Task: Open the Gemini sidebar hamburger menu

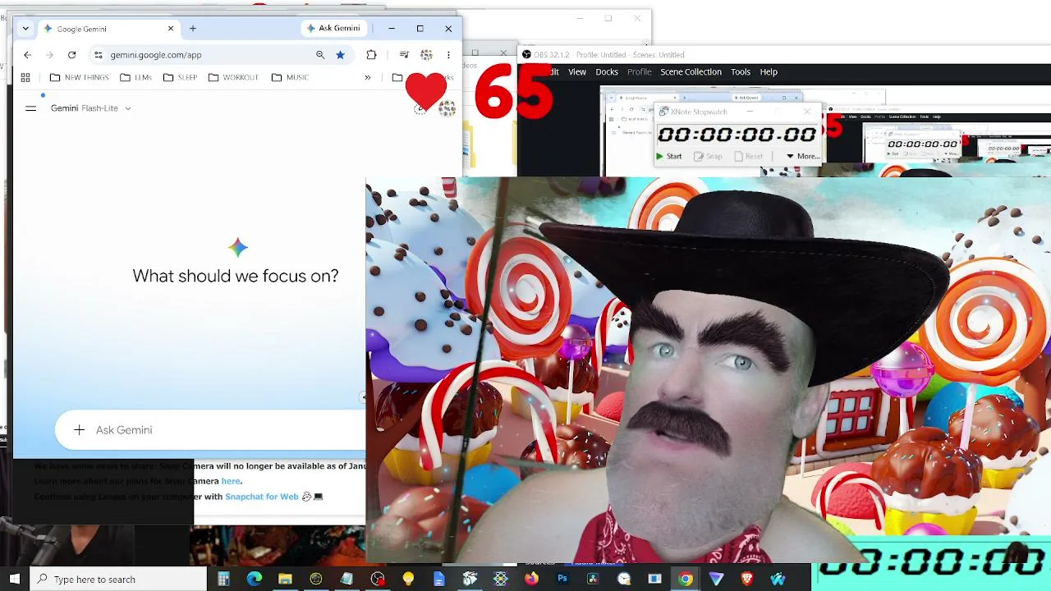Action: point(31,108)
